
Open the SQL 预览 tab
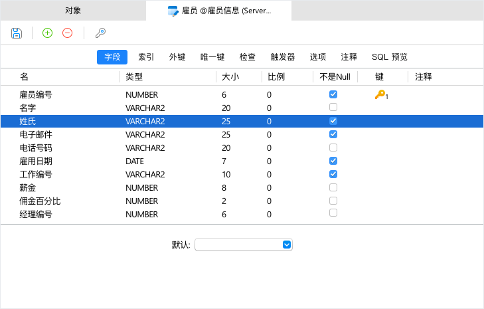tap(389, 57)
